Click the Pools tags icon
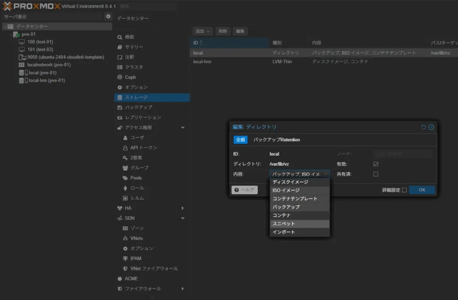The width and height of the screenshot is (458, 300). tap(125, 178)
